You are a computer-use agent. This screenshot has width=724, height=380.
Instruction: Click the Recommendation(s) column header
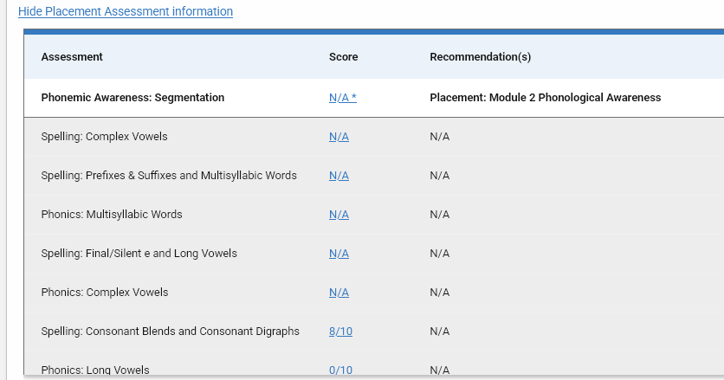coord(480,57)
